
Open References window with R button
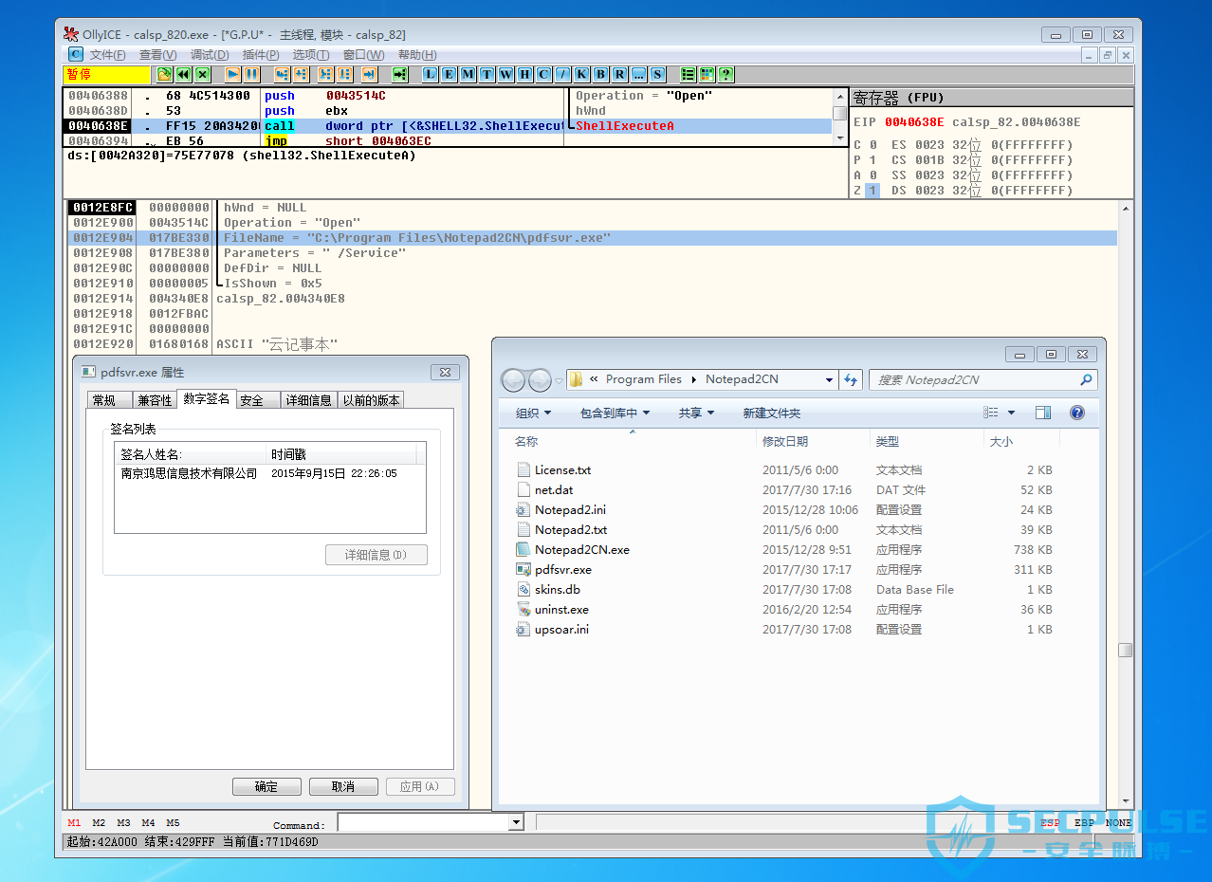619,74
